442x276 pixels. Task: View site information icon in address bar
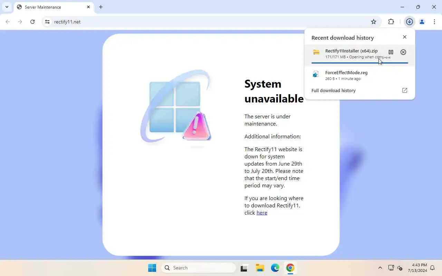47,22
